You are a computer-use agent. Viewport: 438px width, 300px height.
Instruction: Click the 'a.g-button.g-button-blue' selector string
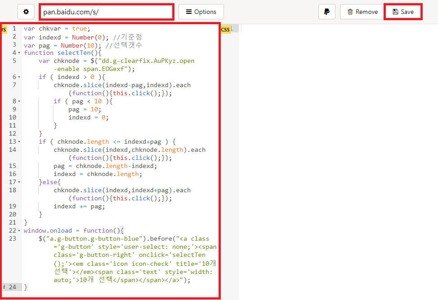94,239
